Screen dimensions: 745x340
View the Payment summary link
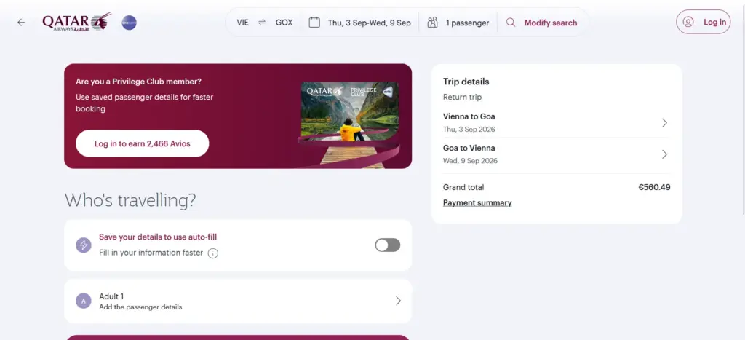click(x=477, y=203)
